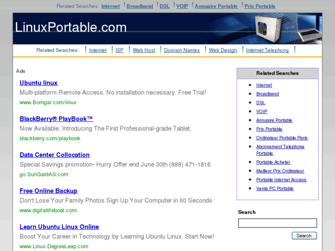Image resolution: width=335 pixels, height=251 pixels.
Task: Open Broadband link in top bar
Action: pos(140,6)
